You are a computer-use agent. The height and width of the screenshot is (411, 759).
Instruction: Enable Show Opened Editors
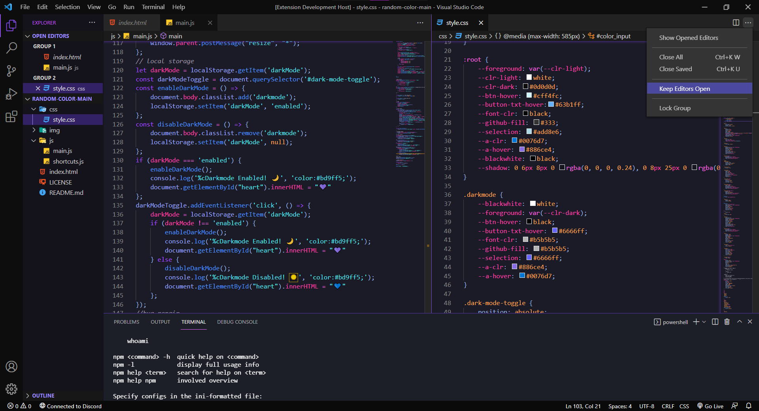pyautogui.click(x=689, y=38)
